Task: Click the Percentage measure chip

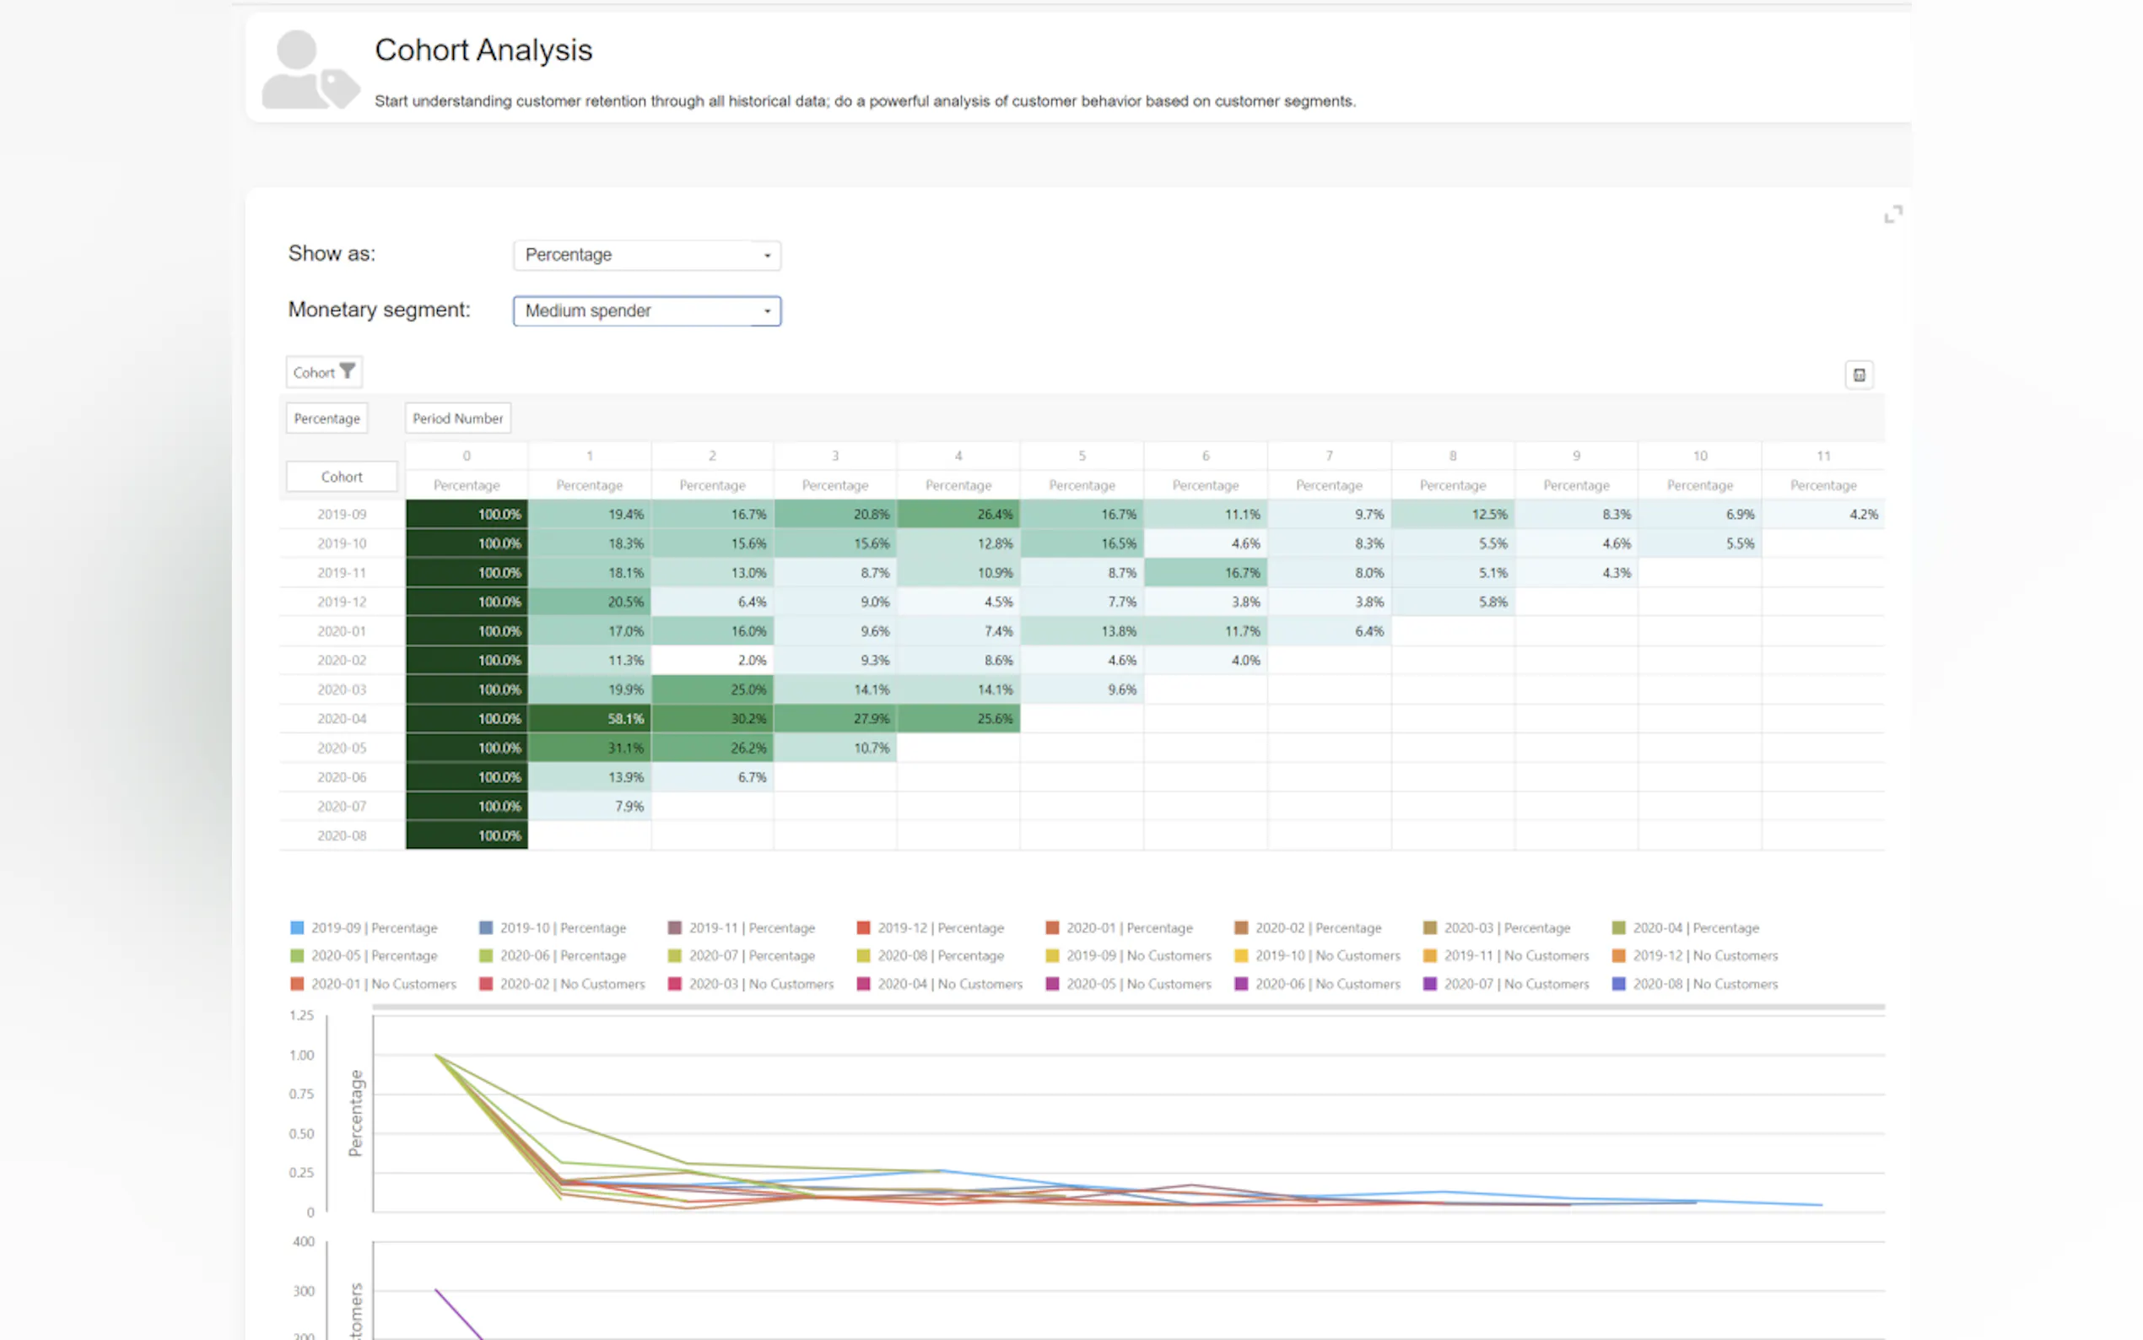Action: pyautogui.click(x=326, y=419)
